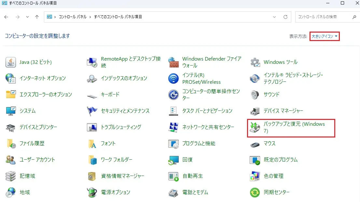Click the すべてのコントロール パネル項目 breadcrumb
This screenshot has width=360, height=202.
(x=118, y=17)
